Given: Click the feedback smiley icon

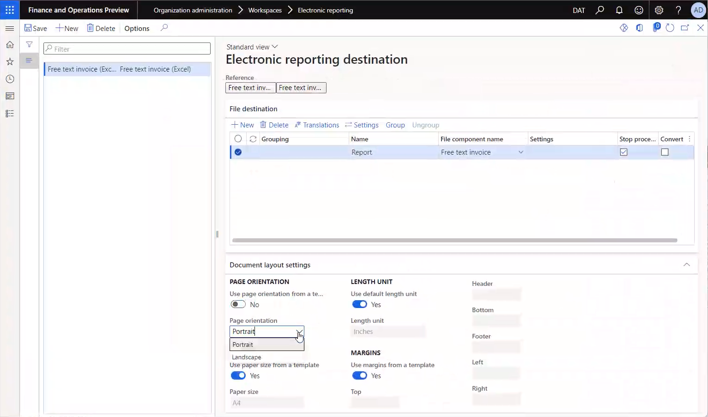Looking at the screenshot, I should click(639, 10).
